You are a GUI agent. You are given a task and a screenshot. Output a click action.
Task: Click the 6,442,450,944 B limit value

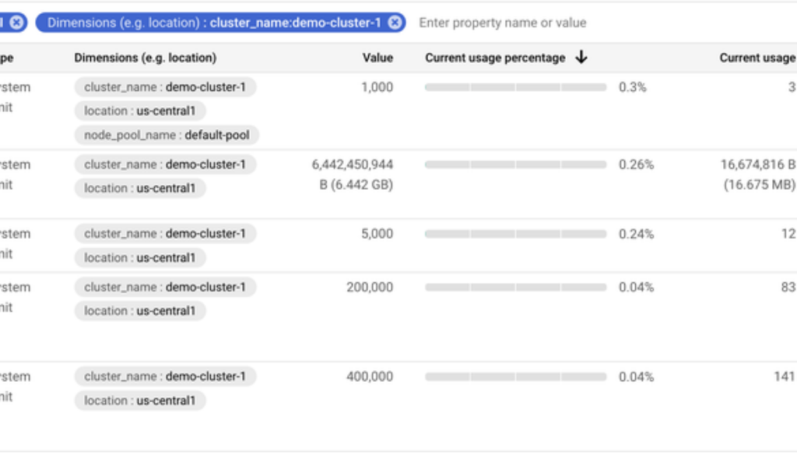coord(353,165)
